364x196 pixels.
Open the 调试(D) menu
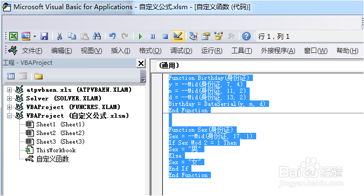point(181,50)
